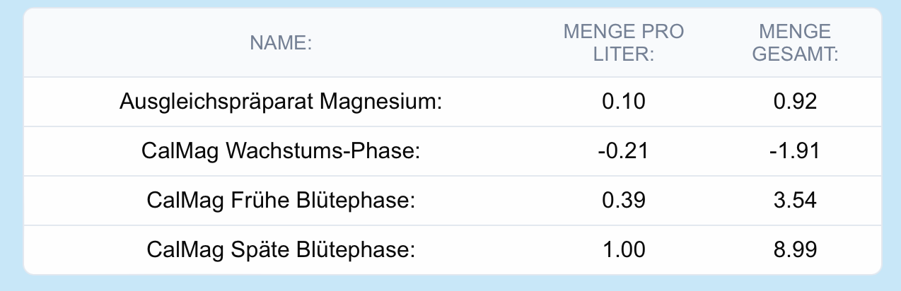This screenshot has height=291, width=901.
Task: Select the CalMag Wachstums-Phase row label
Action: [281, 151]
